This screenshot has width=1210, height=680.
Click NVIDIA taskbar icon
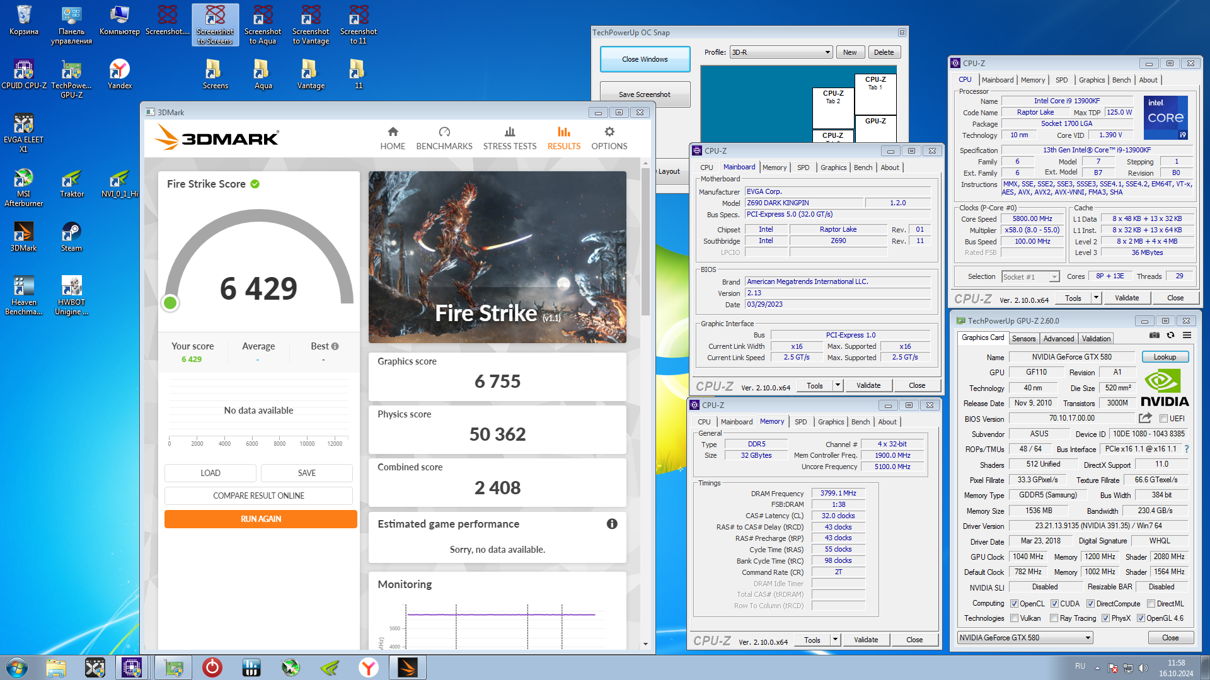click(x=330, y=667)
